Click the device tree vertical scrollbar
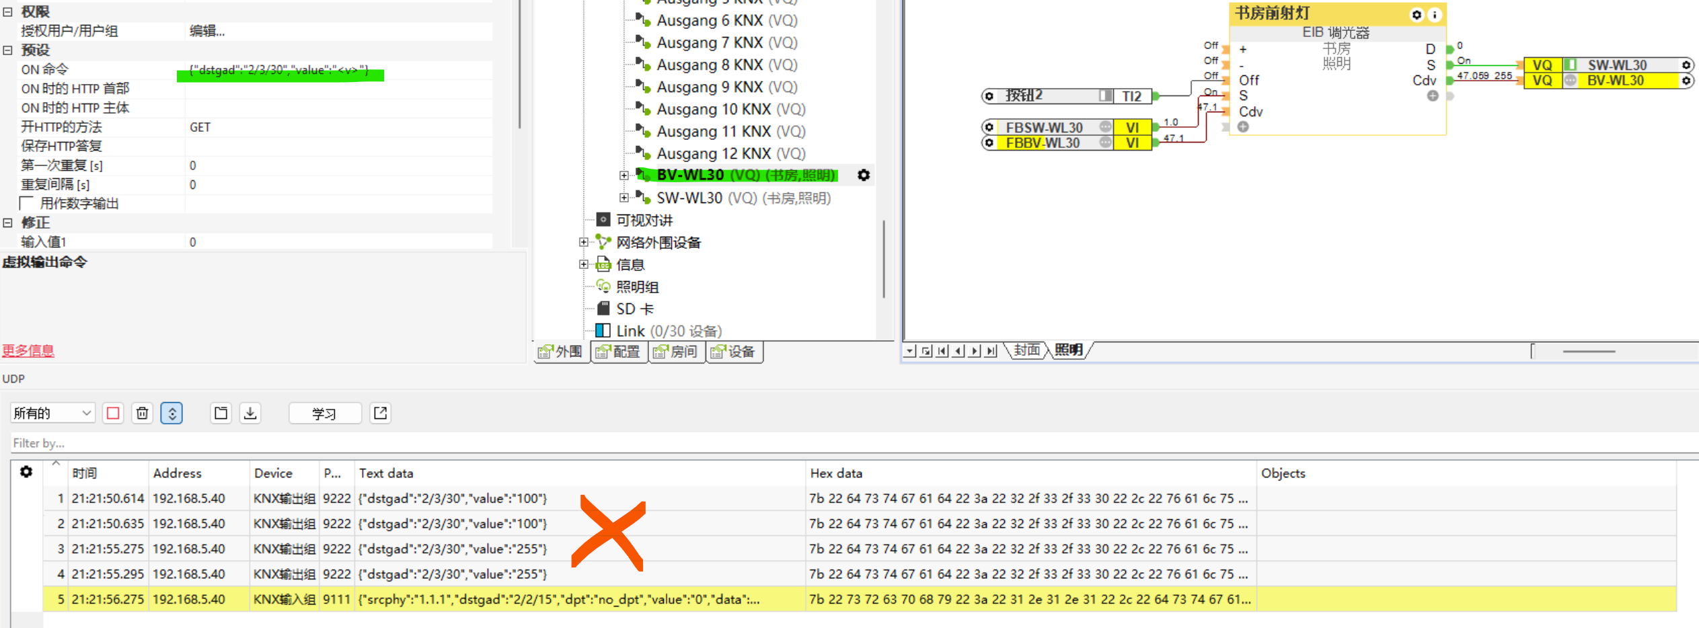The height and width of the screenshot is (628, 1699). (x=884, y=259)
